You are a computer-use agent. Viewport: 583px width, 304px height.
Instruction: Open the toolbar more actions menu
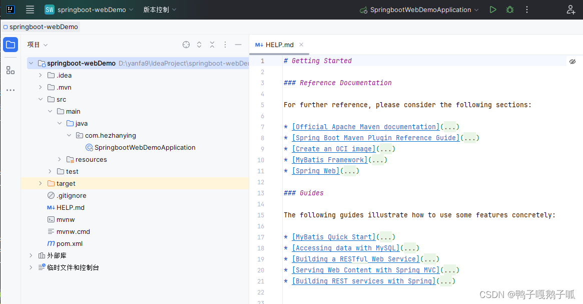527,10
